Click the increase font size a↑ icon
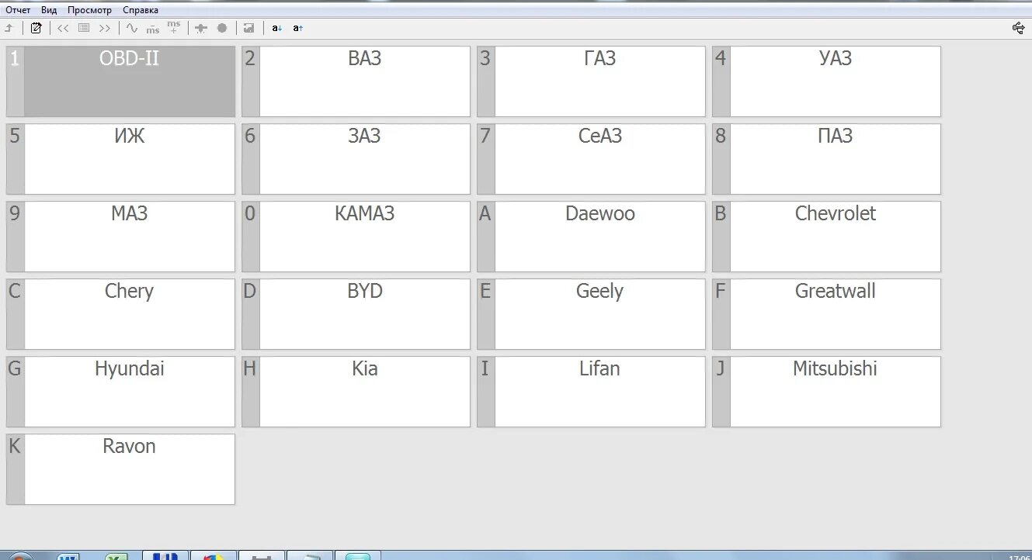Viewport: 1032px width, 560px height. [298, 28]
